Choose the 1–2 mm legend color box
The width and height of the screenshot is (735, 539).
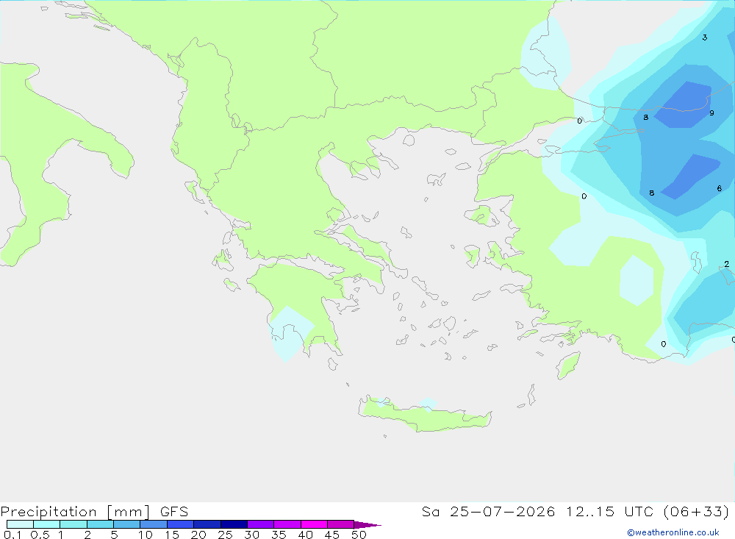pyautogui.click(x=73, y=524)
